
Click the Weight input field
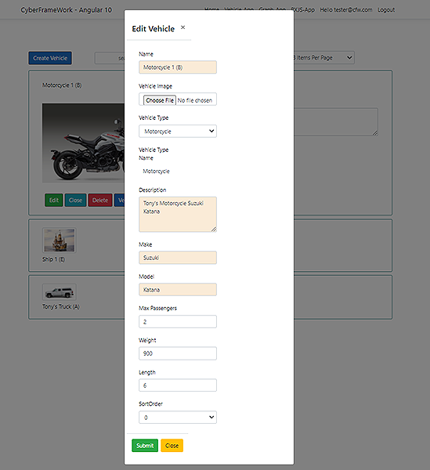(178, 353)
